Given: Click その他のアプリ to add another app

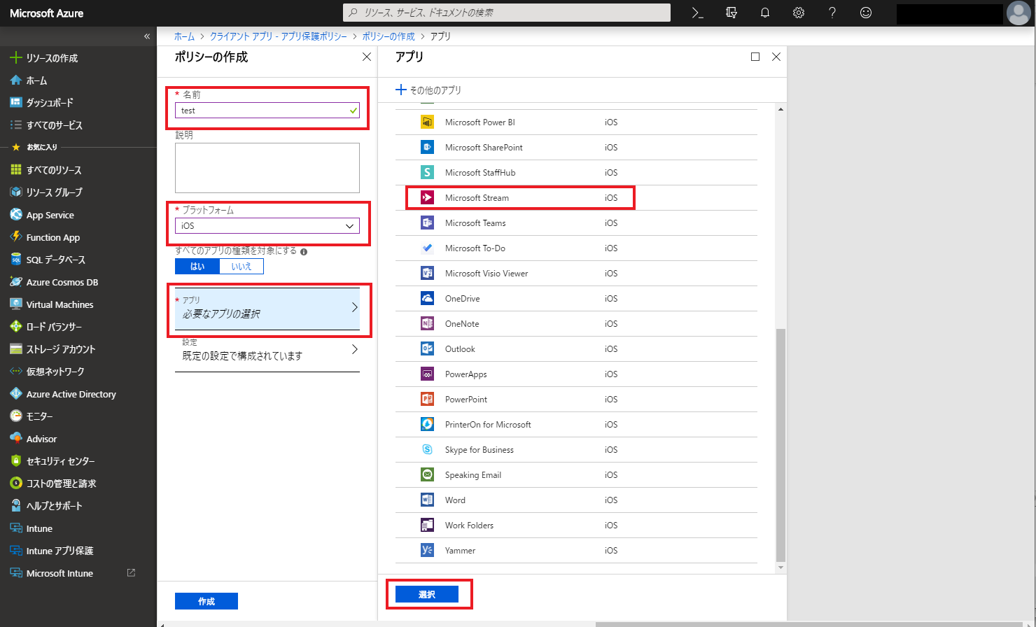Looking at the screenshot, I should pyautogui.click(x=428, y=90).
